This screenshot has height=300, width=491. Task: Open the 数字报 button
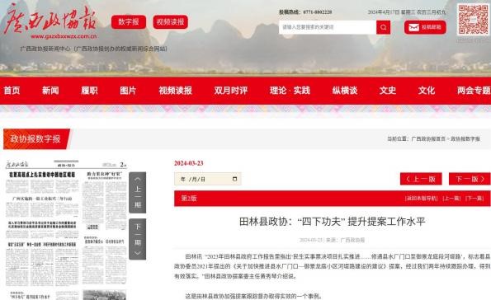pos(129,22)
